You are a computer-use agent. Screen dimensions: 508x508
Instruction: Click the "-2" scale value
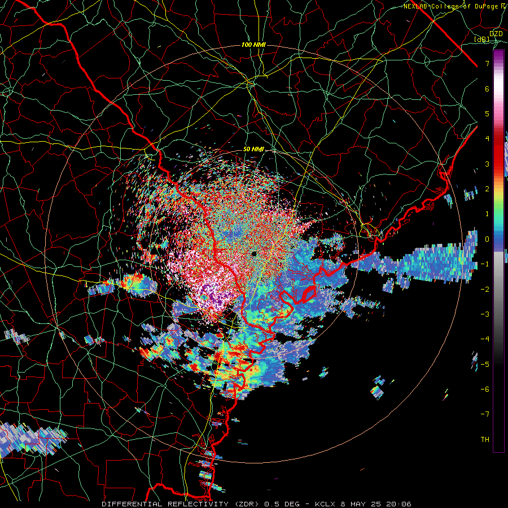[x=485, y=289]
